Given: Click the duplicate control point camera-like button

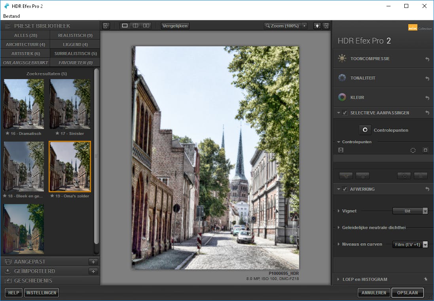Looking at the screenshot, I should tap(404, 176).
